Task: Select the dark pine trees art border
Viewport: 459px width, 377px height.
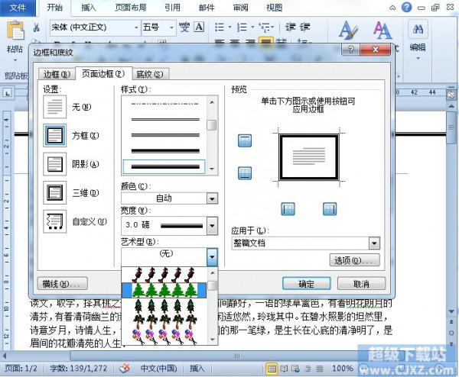Action: pyautogui.click(x=164, y=306)
